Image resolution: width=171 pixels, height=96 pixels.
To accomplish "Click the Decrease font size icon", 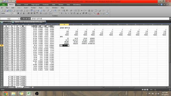I will tap(80, 13).
